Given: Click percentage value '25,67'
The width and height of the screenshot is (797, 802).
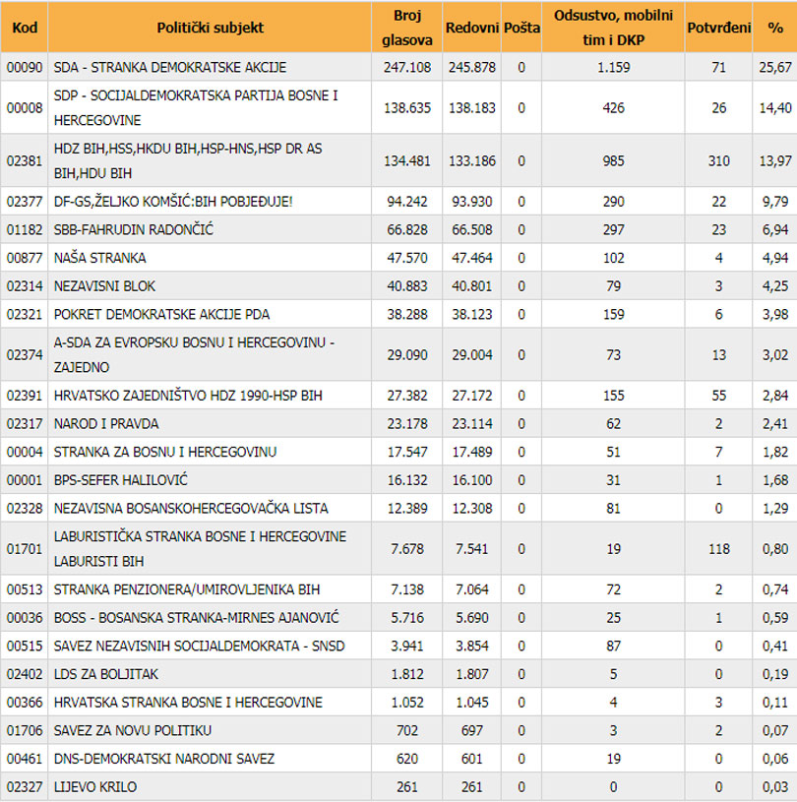Looking at the screenshot, I should (x=775, y=67).
